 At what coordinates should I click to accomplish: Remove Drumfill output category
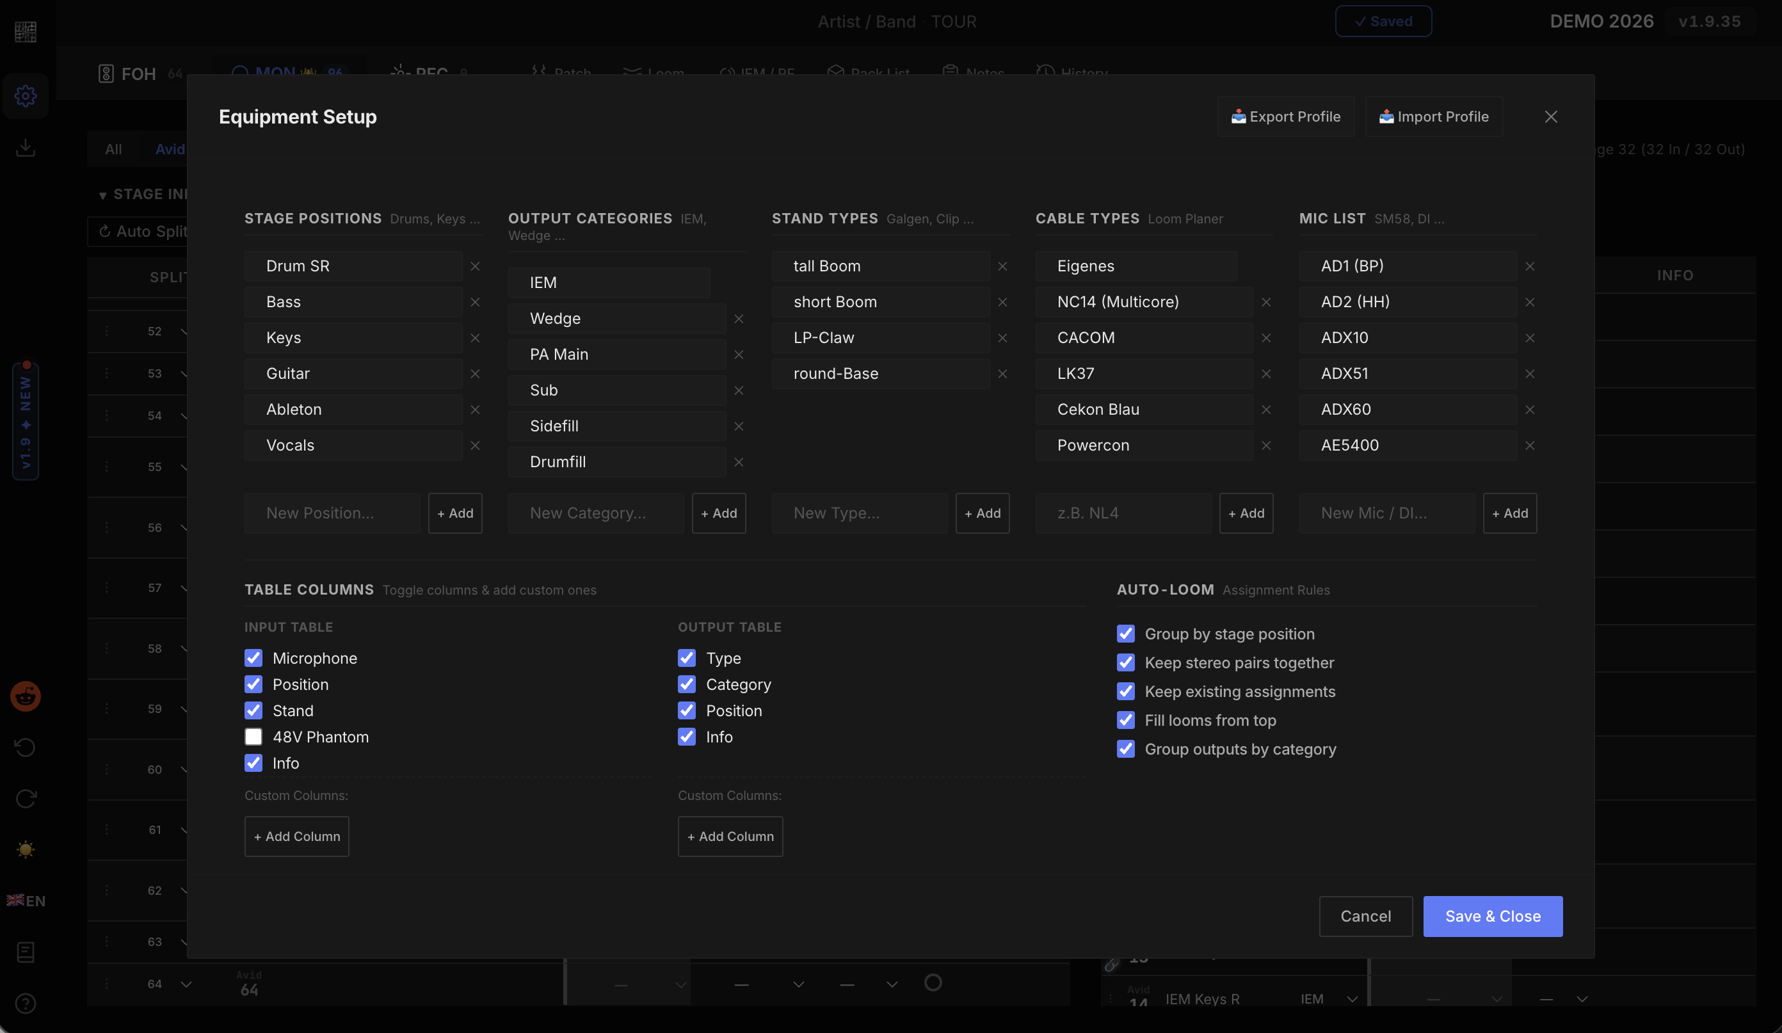739,462
